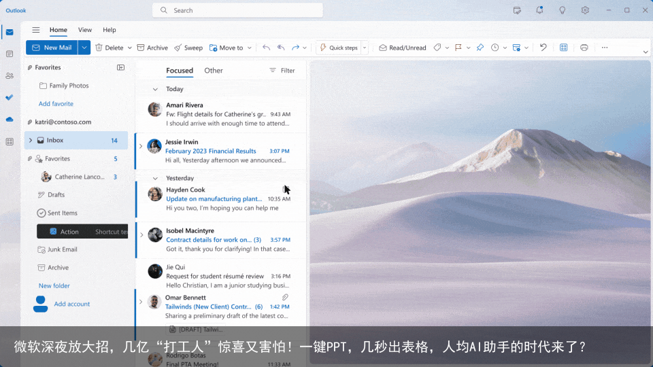This screenshot has height=367, width=653.
Task: Click the Add favorite link
Action: [x=56, y=103]
